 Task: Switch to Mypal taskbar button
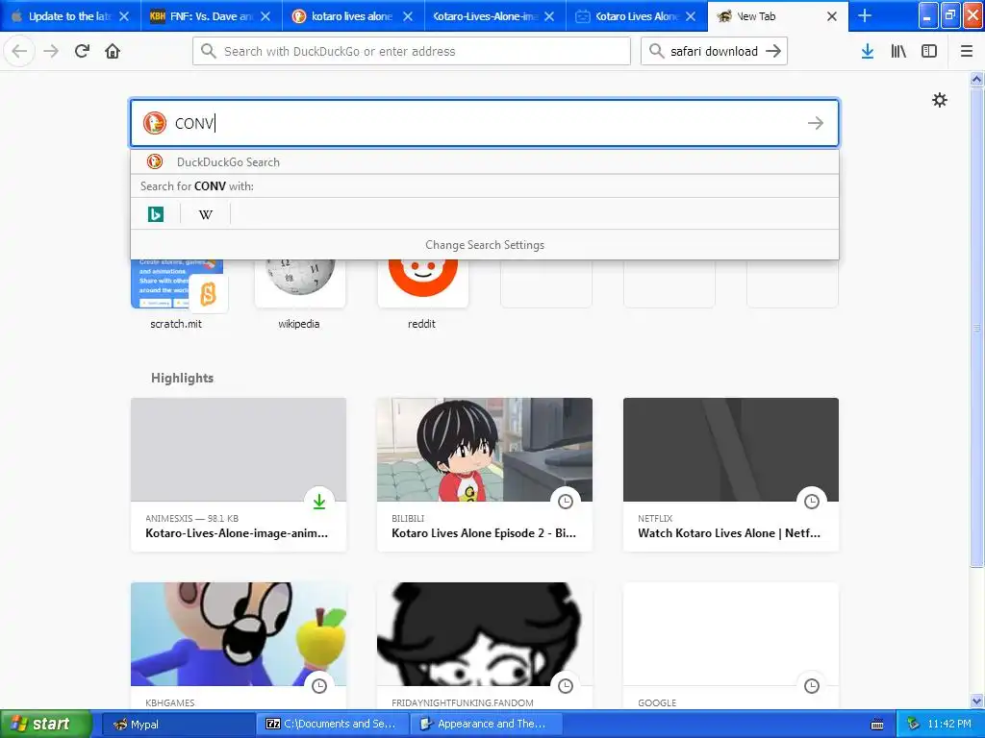click(x=178, y=725)
